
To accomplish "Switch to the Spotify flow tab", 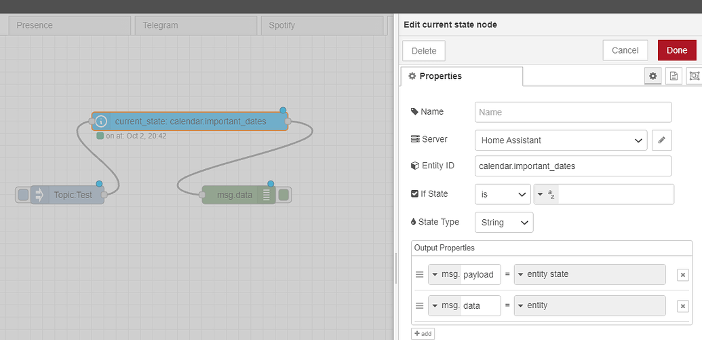I will click(x=322, y=26).
